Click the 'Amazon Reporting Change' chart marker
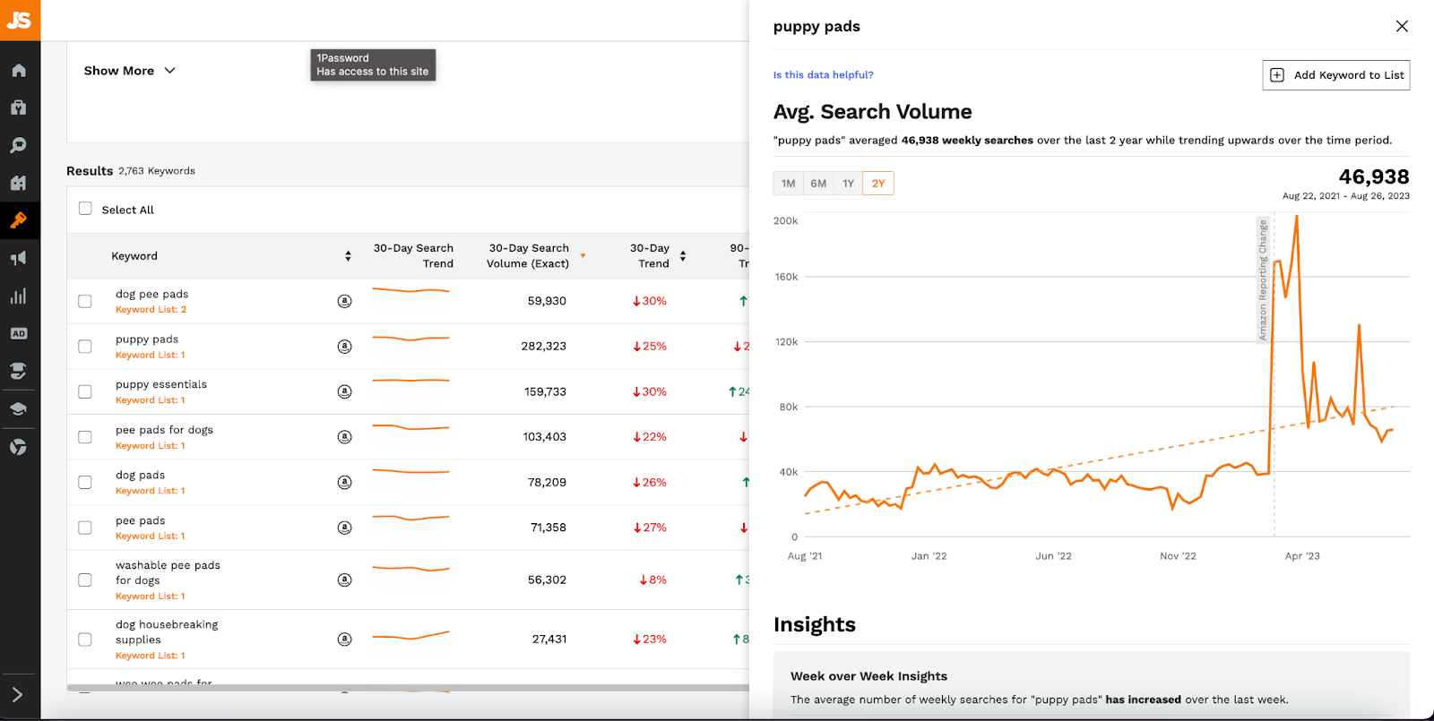Image resolution: width=1434 pixels, height=721 pixels. 1263,279
